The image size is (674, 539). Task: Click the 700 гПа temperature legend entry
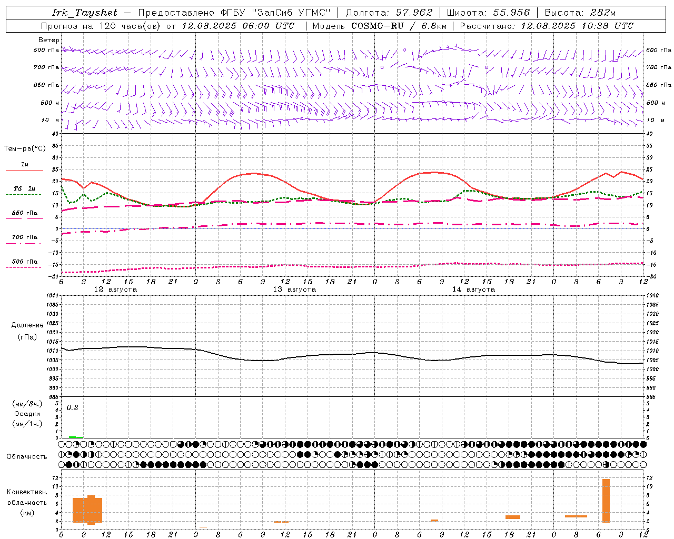(24, 237)
